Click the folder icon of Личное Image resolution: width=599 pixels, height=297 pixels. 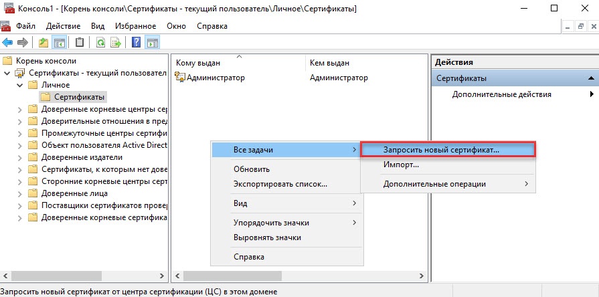[33, 85]
